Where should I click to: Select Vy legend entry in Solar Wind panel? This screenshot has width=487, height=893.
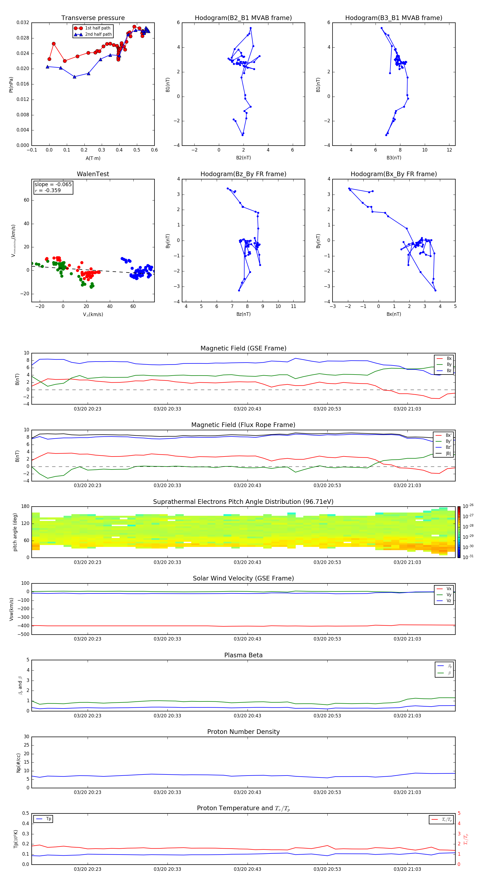444,595
